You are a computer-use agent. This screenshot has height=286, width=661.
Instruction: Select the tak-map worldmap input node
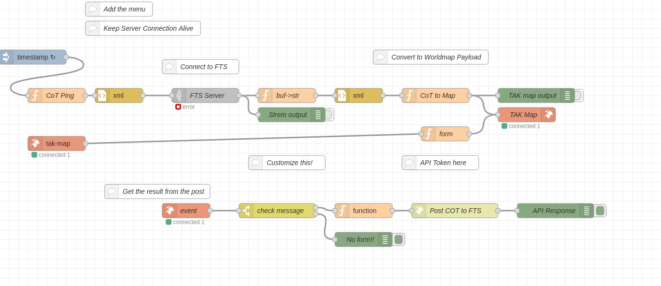[x=57, y=143]
